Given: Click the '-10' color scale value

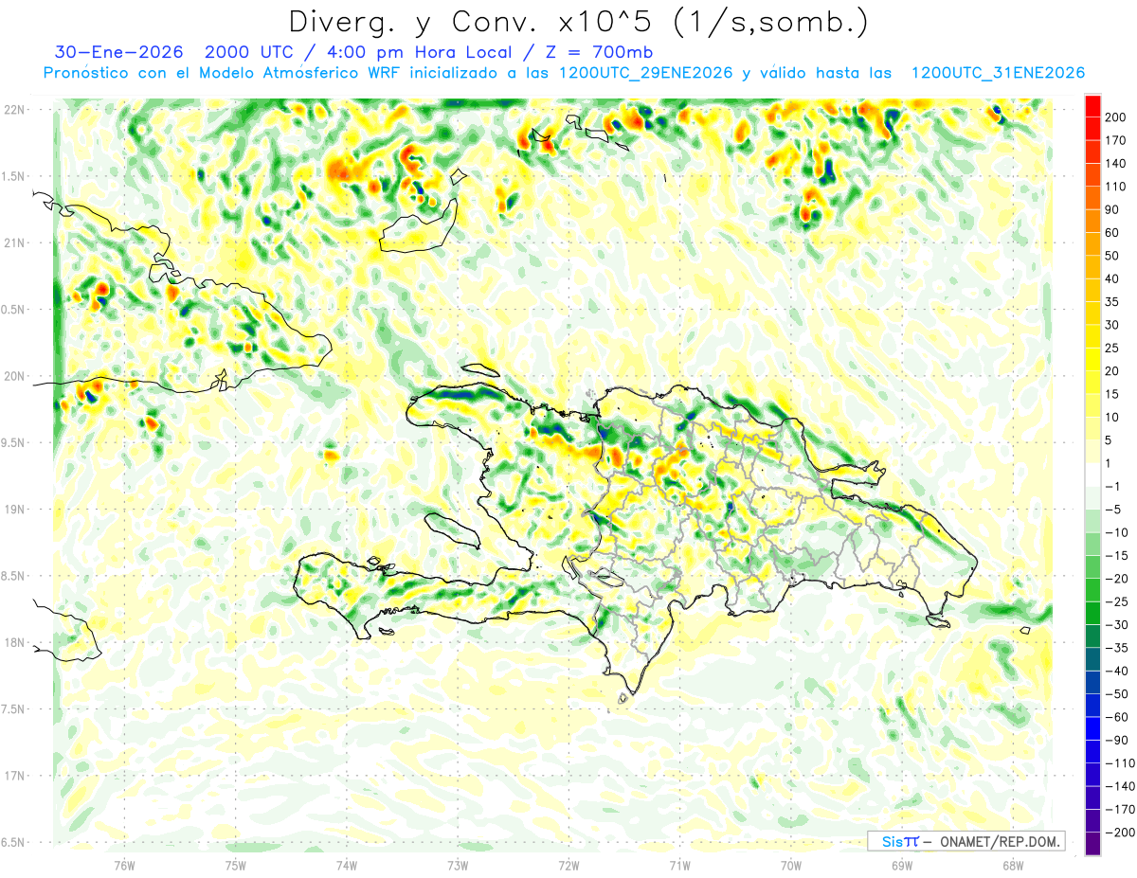Looking at the screenshot, I should (1115, 532).
